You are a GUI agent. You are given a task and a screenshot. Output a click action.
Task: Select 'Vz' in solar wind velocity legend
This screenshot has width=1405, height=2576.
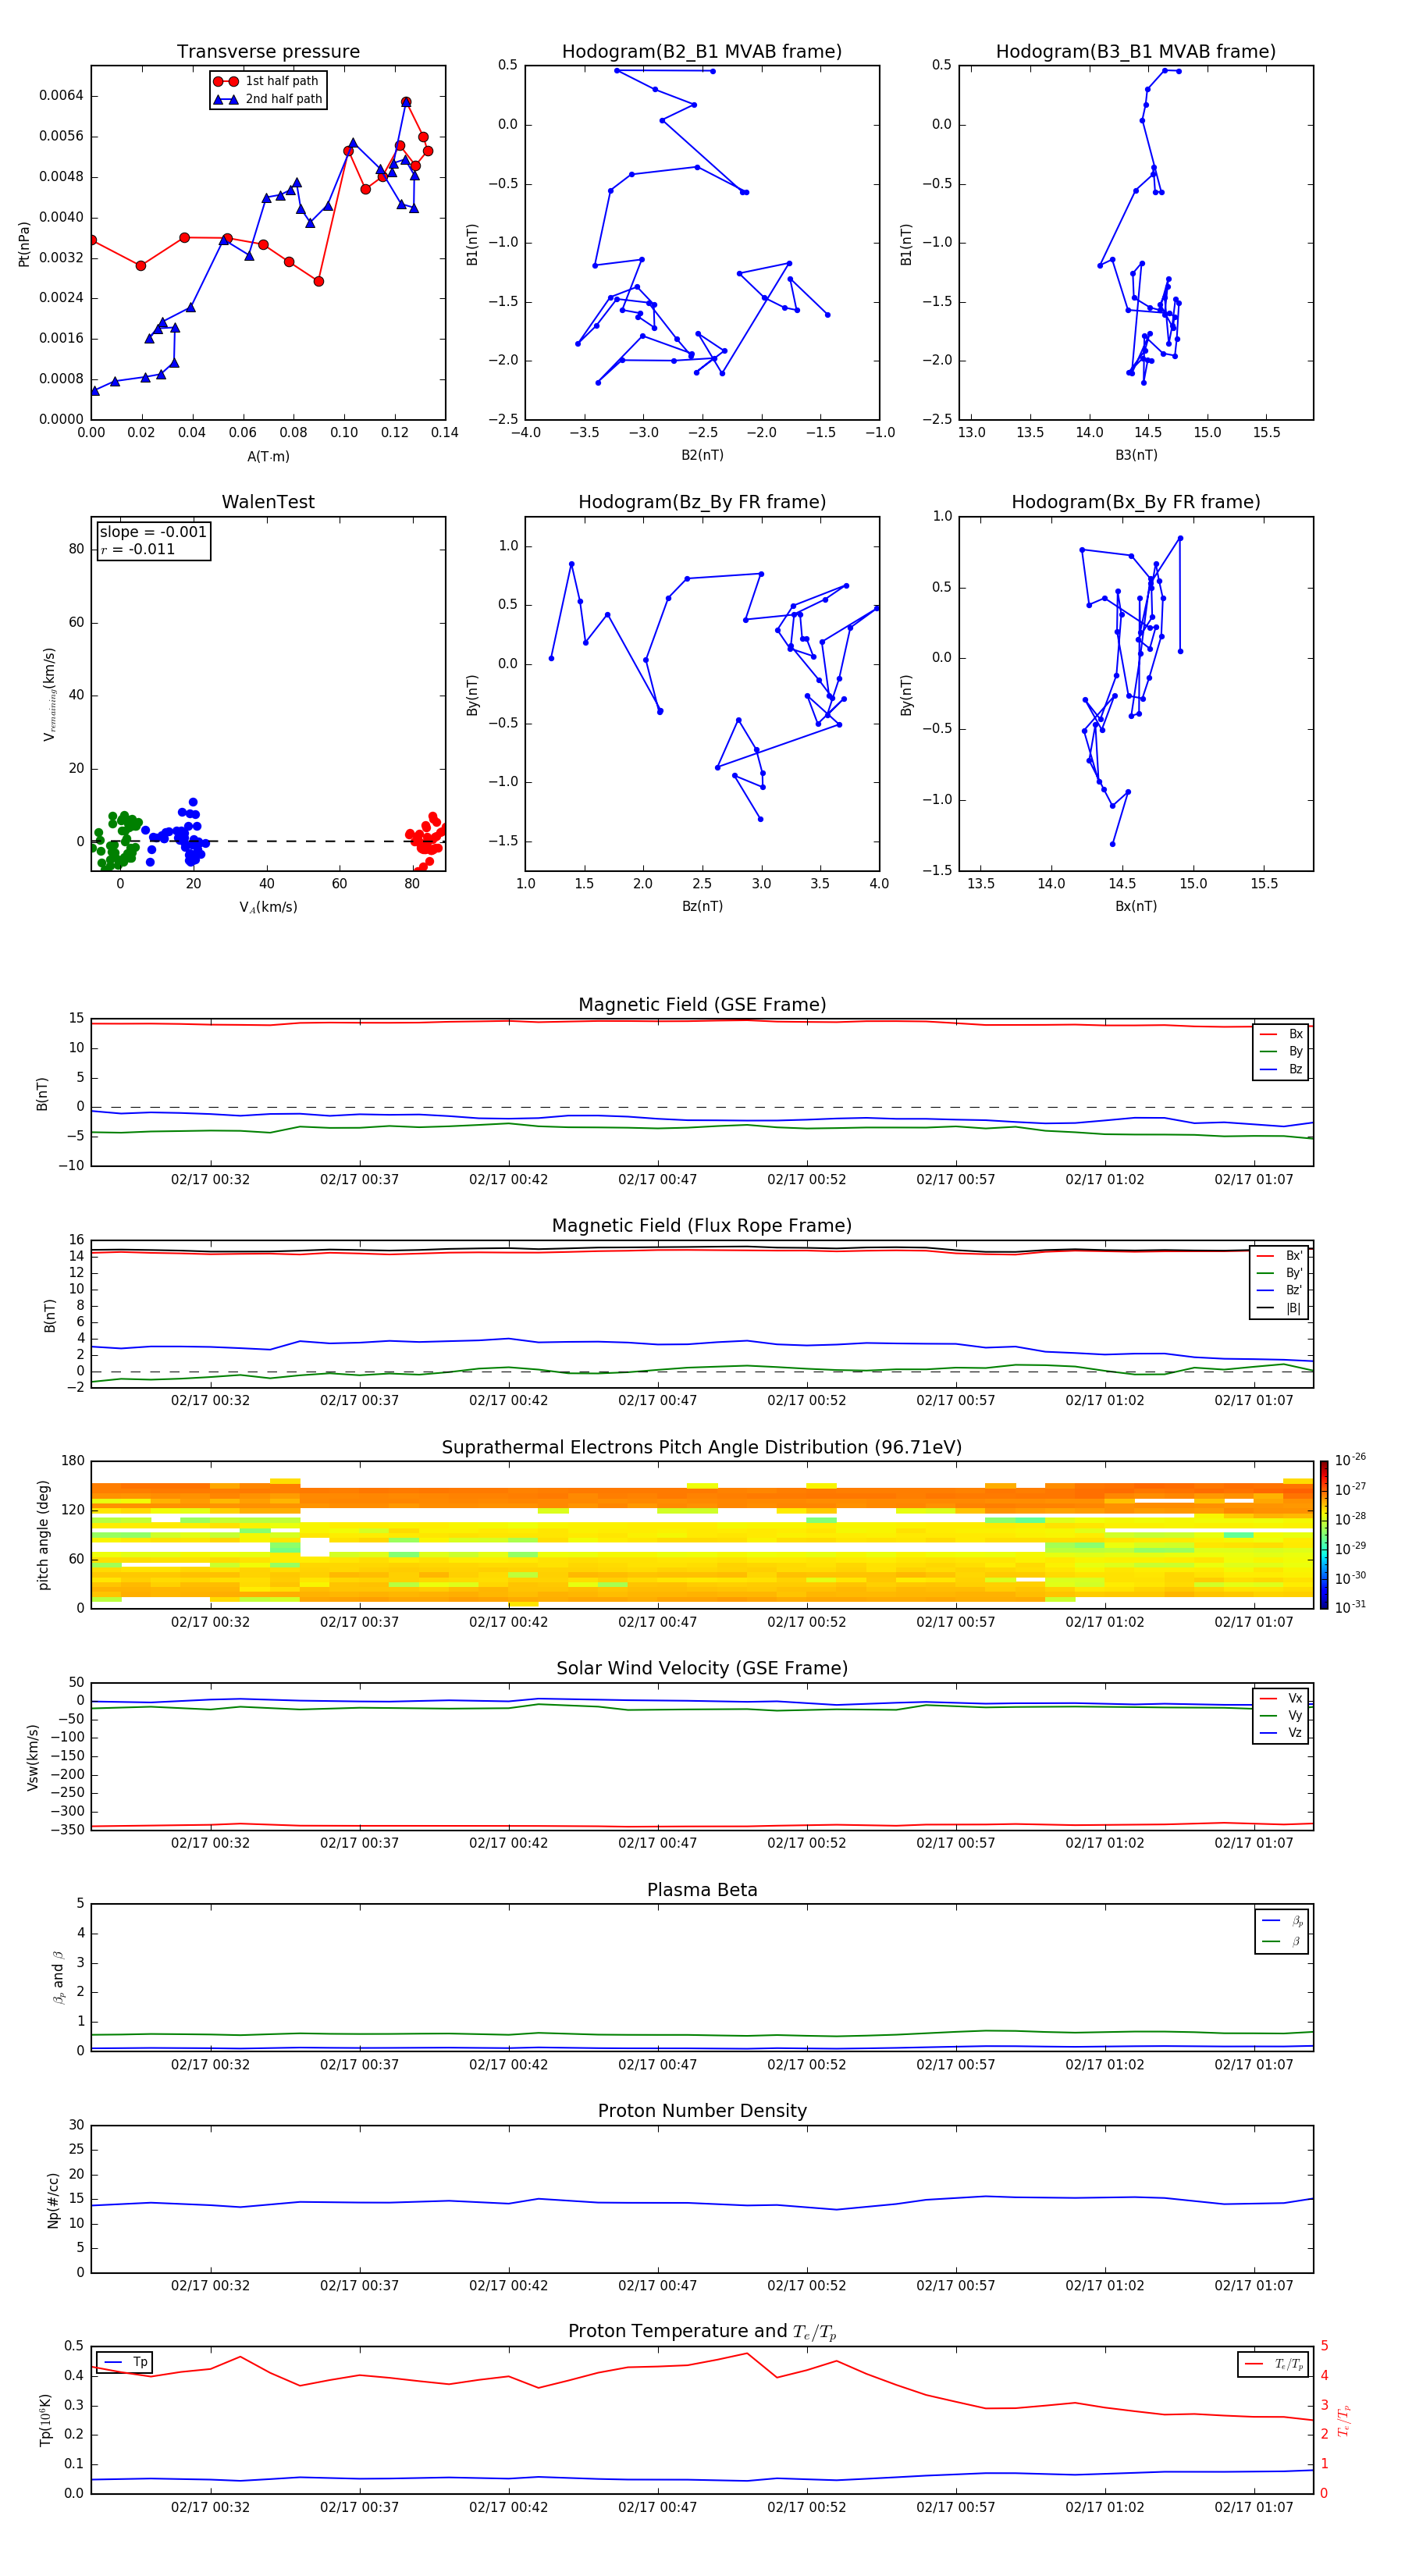[1281, 1733]
